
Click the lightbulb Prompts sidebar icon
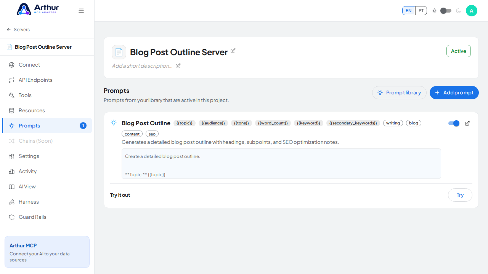click(x=12, y=126)
